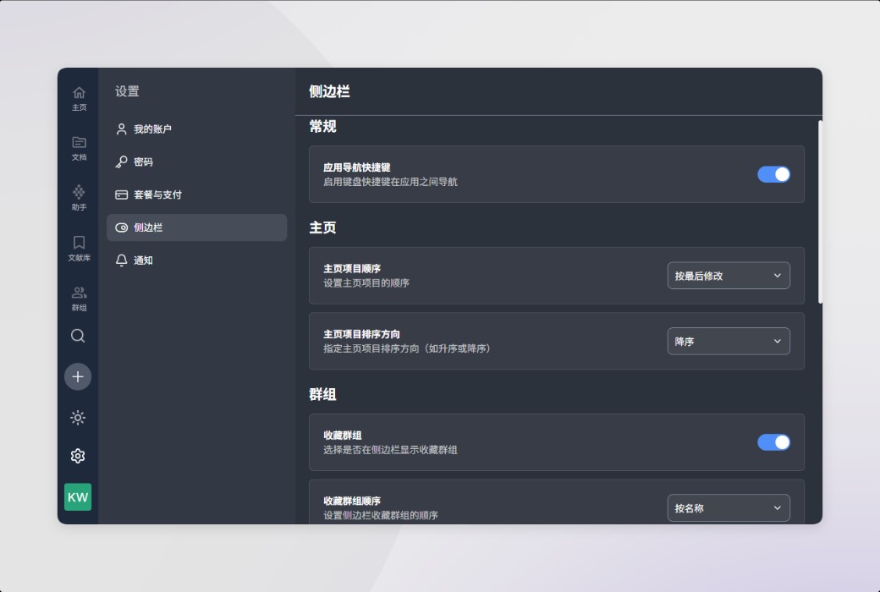Click the 主页项目排序方向 label
This screenshot has height=592, width=880.
(361, 334)
